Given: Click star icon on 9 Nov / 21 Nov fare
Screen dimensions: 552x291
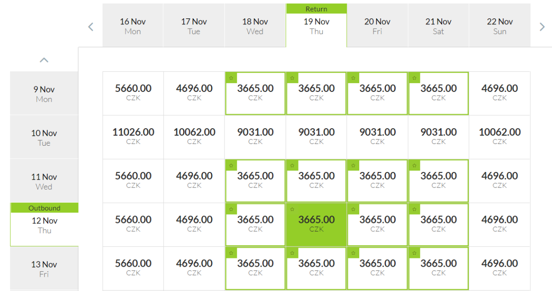Looking at the screenshot, I should click(x=414, y=78).
